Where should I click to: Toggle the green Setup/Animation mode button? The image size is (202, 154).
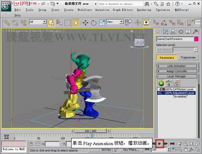(161, 83)
